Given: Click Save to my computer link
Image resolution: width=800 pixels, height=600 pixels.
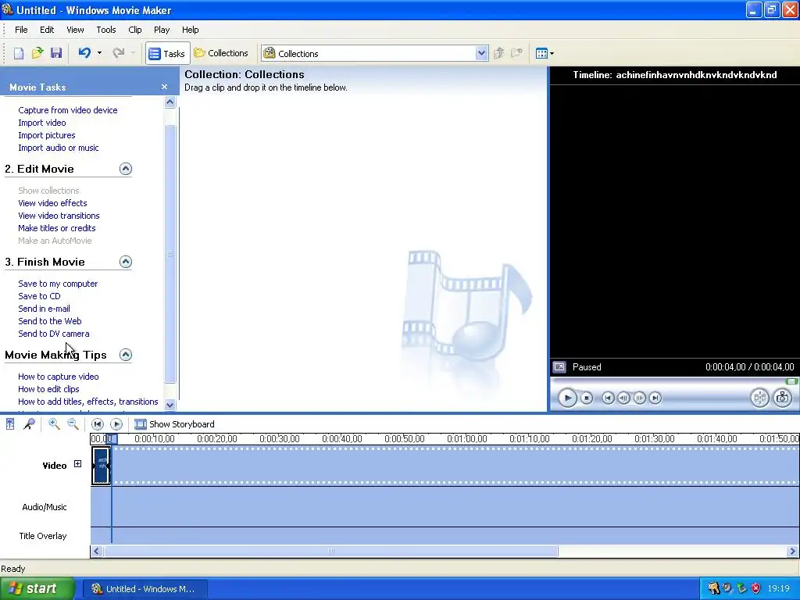Looking at the screenshot, I should pyautogui.click(x=58, y=284).
